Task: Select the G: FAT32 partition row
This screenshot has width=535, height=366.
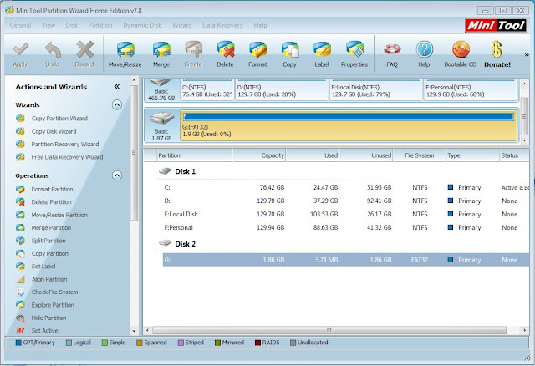Action: [346, 260]
